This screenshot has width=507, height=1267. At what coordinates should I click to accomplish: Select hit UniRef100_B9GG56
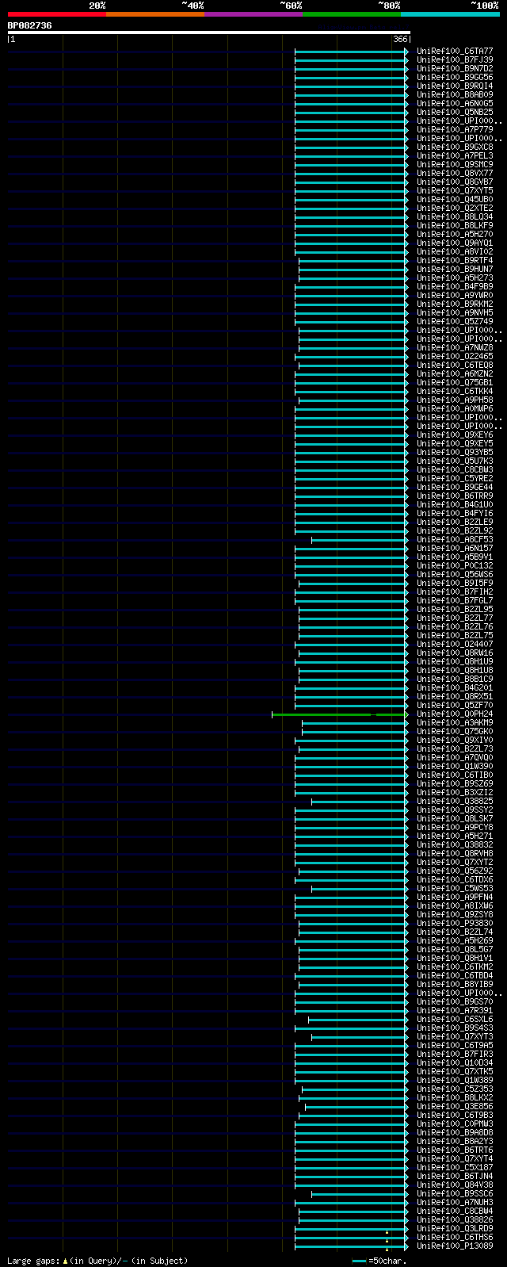[x=455, y=78]
